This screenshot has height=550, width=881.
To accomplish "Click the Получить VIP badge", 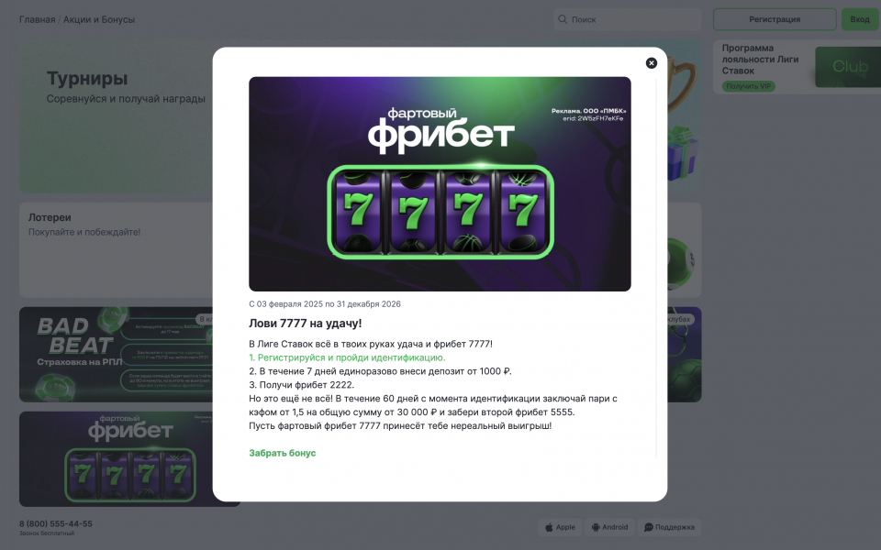I will point(749,86).
